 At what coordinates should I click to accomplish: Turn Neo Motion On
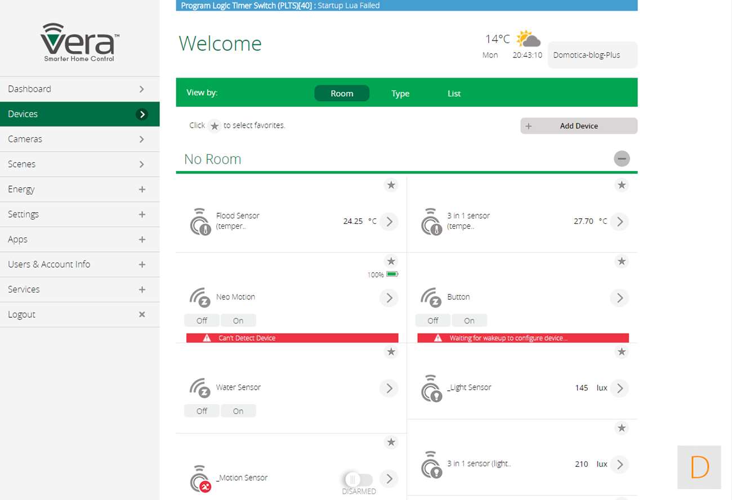click(238, 321)
